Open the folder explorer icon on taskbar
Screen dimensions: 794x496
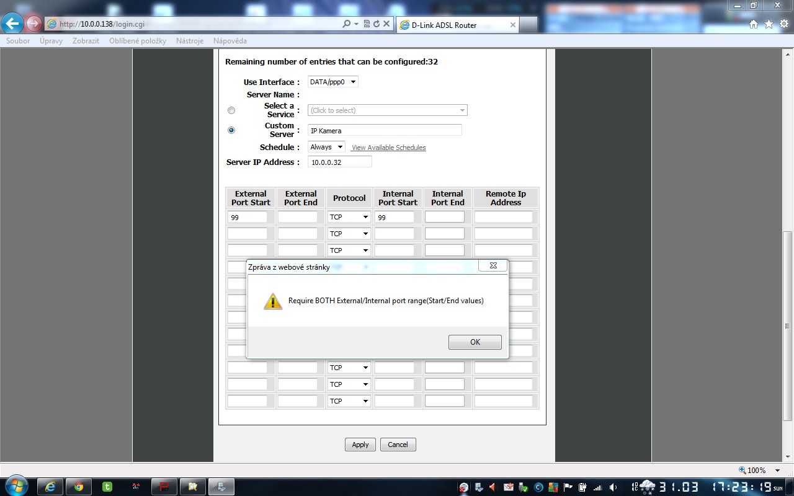tap(193, 487)
